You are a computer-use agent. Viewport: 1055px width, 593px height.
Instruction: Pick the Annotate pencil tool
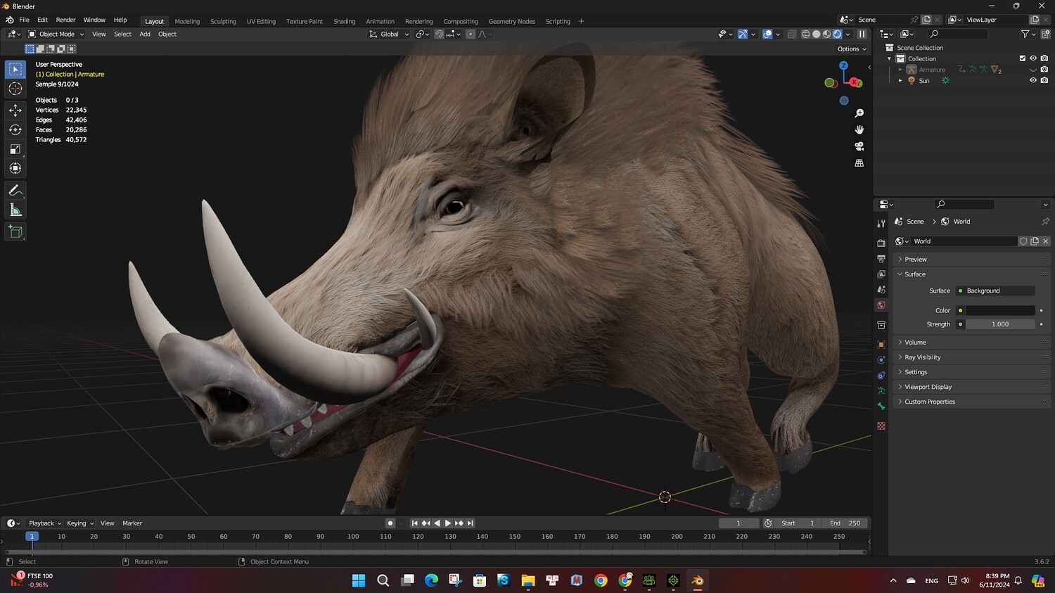[x=15, y=191]
